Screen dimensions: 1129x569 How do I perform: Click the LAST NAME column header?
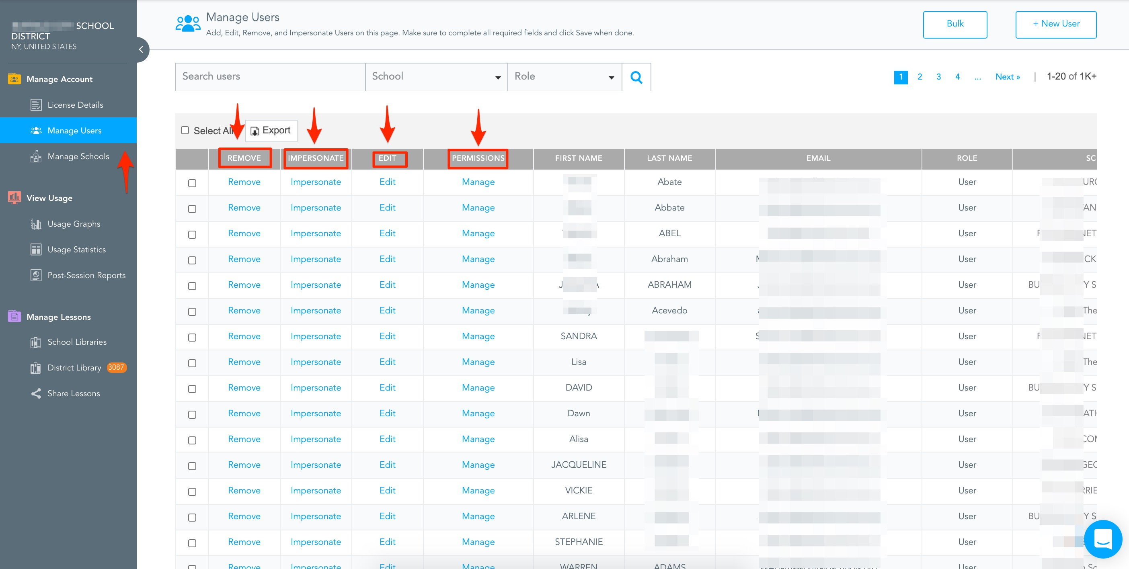pos(669,158)
